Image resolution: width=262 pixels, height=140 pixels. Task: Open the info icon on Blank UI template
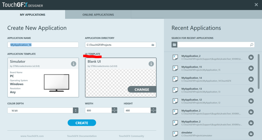151,64
